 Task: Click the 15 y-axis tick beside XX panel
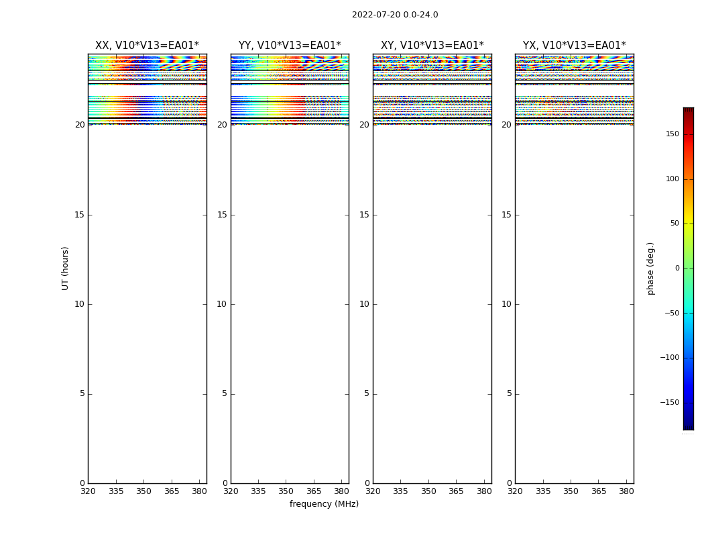click(79, 215)
